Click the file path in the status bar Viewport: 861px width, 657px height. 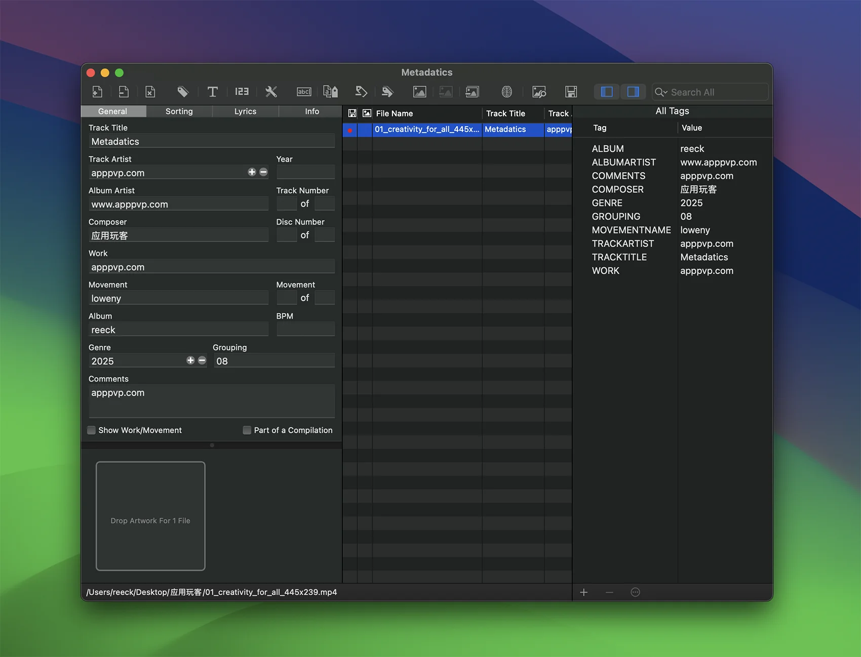click(212, 592)
